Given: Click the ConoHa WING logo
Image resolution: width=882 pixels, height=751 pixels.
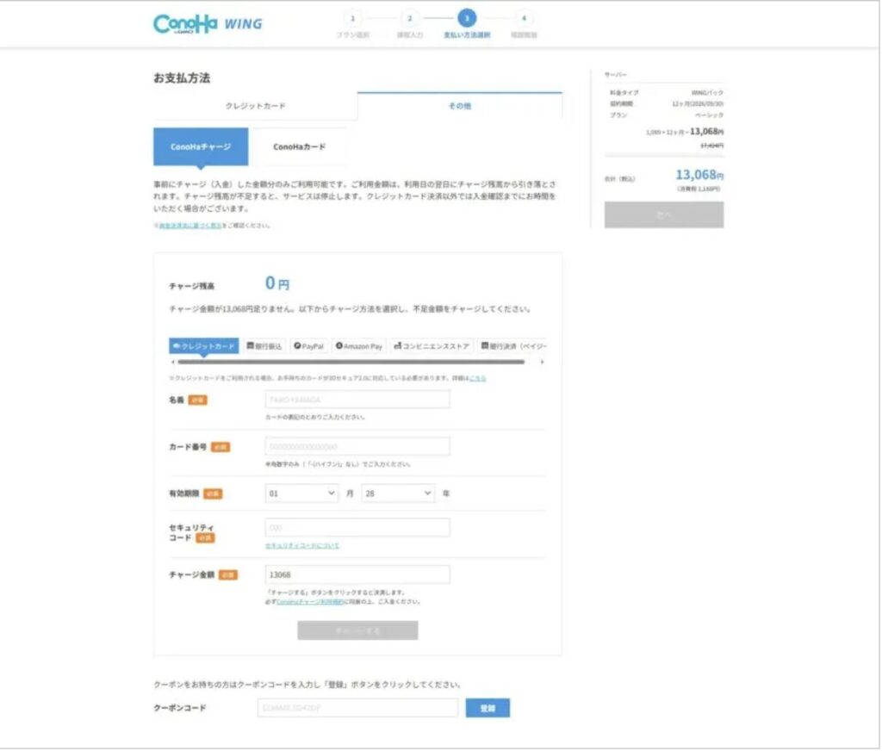Looking at the screenshot, I should tap(208, 23).
